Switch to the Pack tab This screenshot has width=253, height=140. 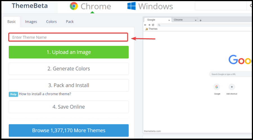tap(70, 22)
